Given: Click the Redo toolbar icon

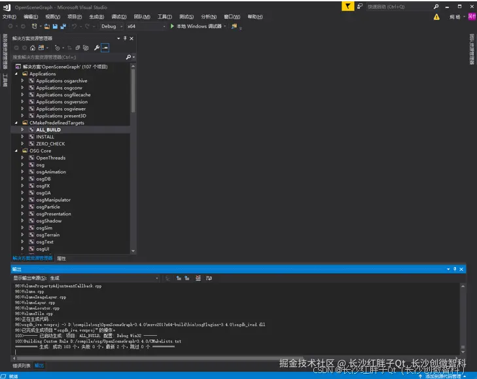Looking at the screenshot, I should [87, 26].
